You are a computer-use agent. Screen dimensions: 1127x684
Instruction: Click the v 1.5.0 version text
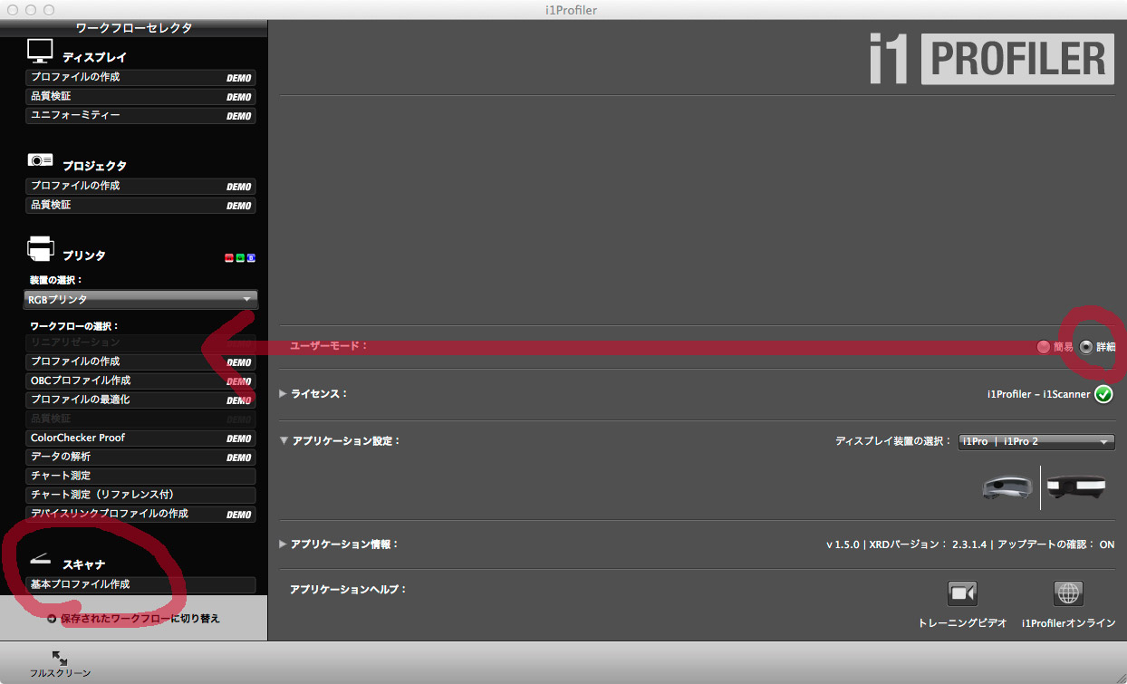click(843, 544)
